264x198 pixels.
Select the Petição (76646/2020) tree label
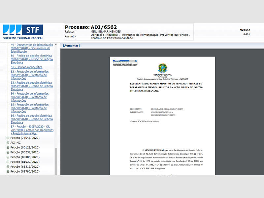tap(25, 138)
